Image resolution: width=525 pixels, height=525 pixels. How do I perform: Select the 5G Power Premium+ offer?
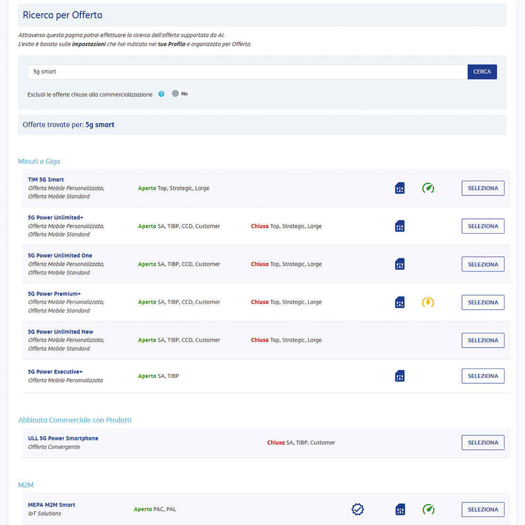[482, 302]
